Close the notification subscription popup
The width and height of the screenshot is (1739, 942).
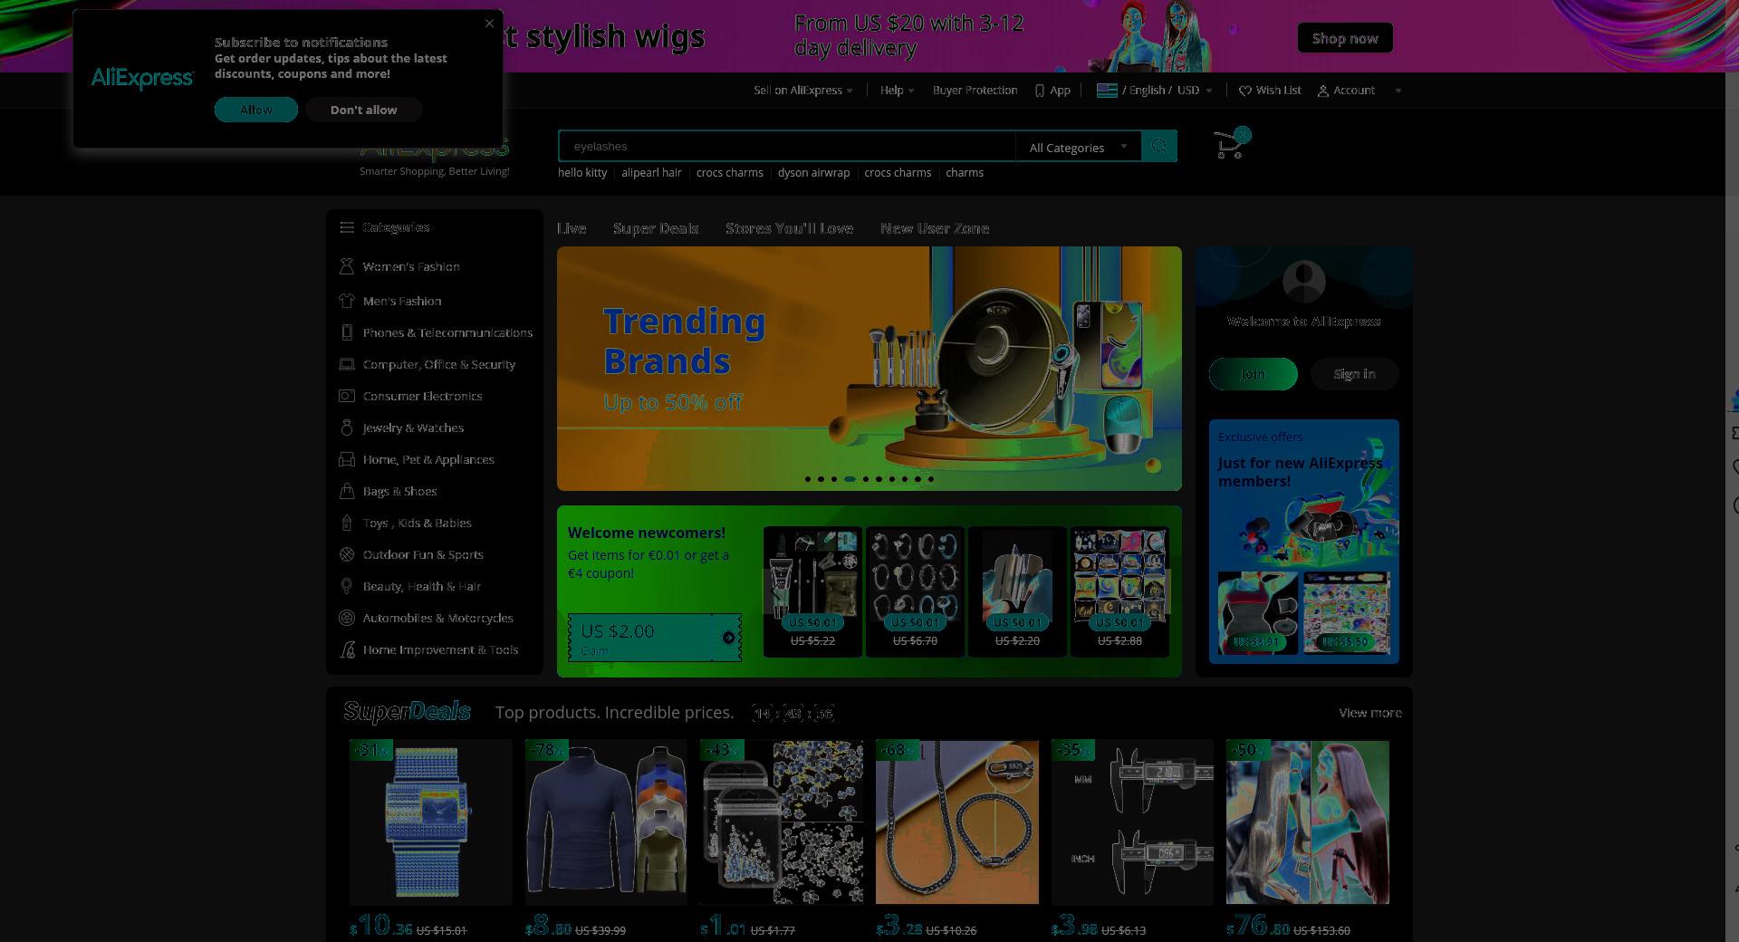pos(489,24)
